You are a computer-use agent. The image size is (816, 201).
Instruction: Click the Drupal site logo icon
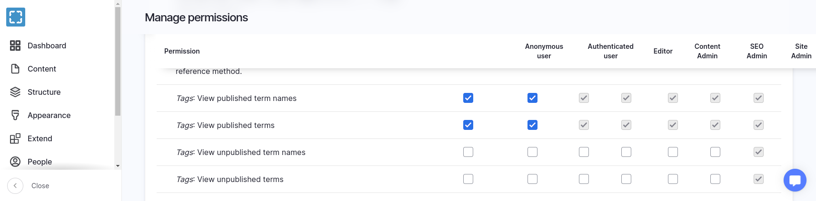16,18
